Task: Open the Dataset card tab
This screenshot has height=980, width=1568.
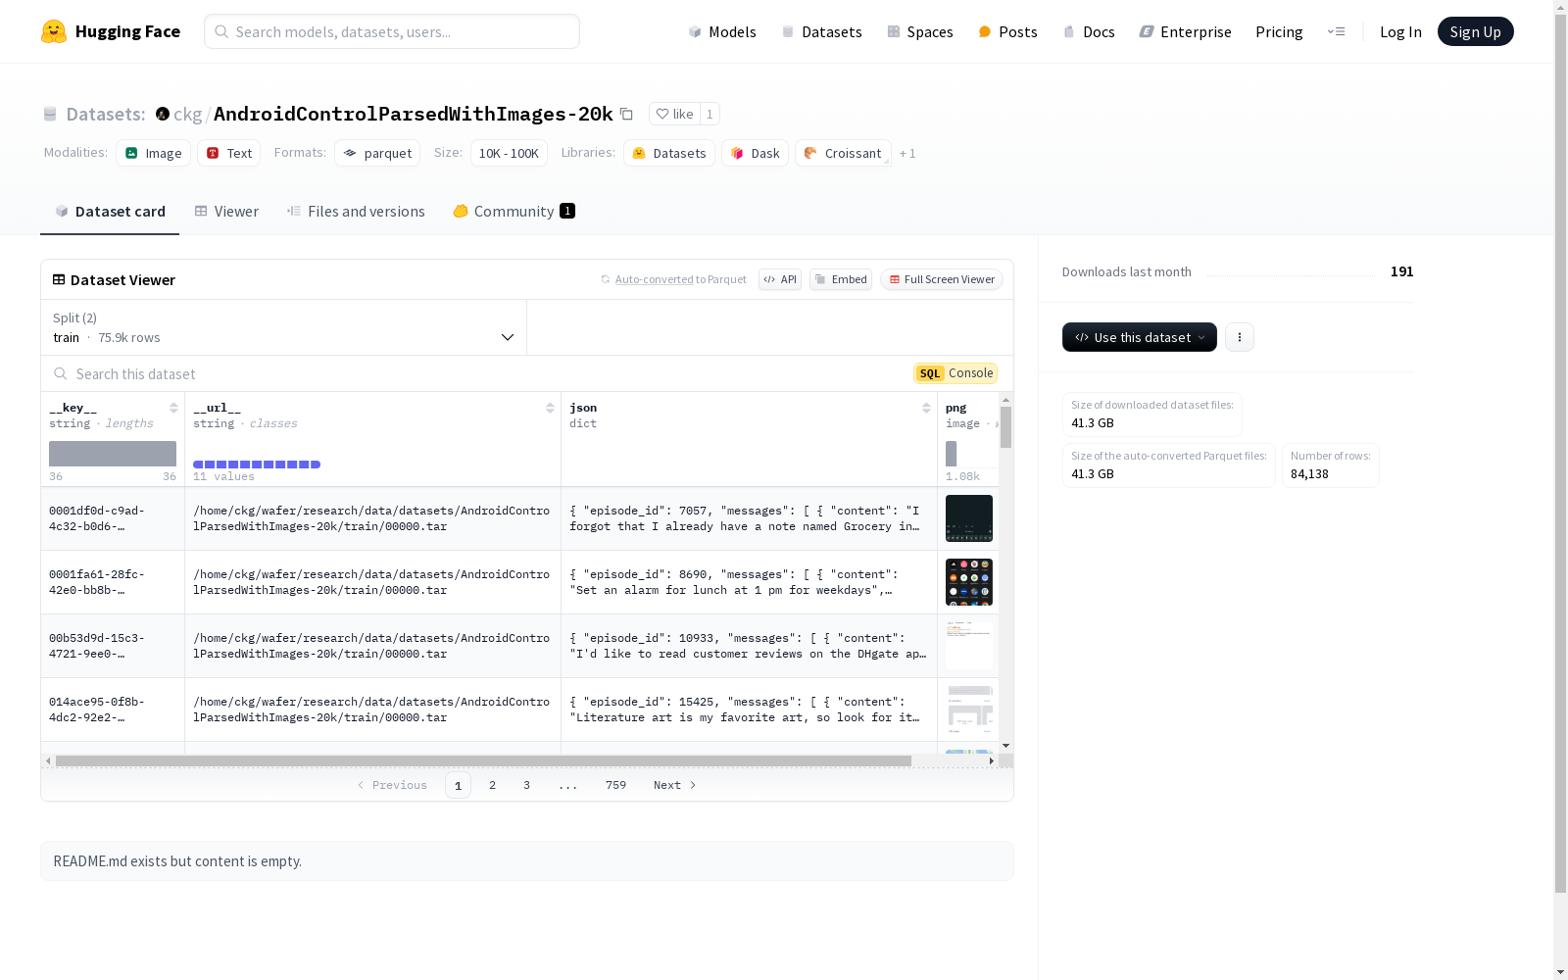Action: (x=110, y=211)
